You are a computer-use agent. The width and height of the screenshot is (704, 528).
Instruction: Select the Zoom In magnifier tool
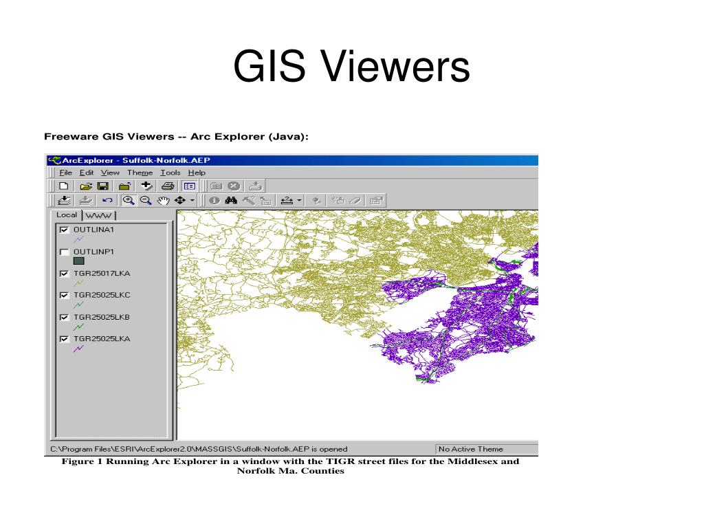click(x=129, y=200)
